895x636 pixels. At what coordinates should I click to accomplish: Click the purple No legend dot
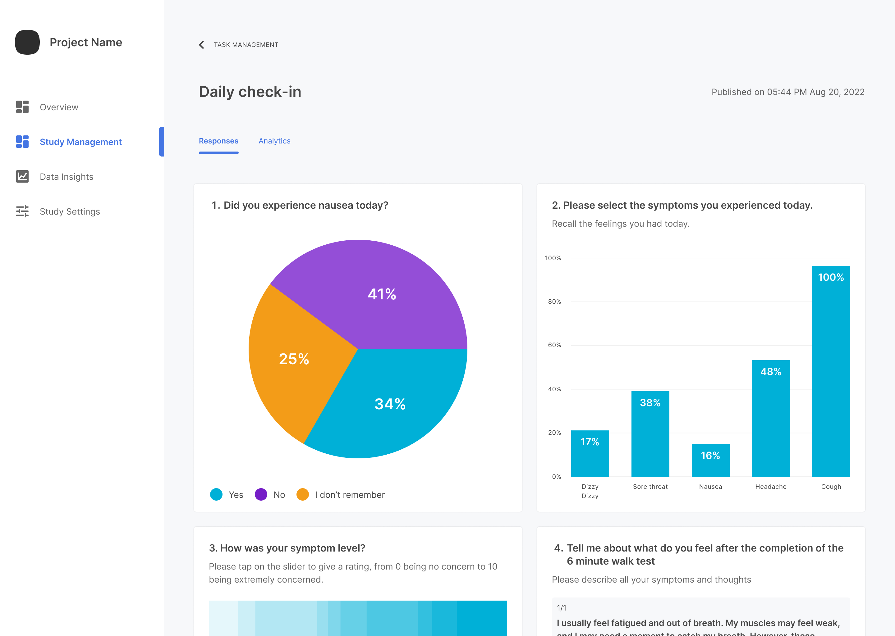coord(261,495)
